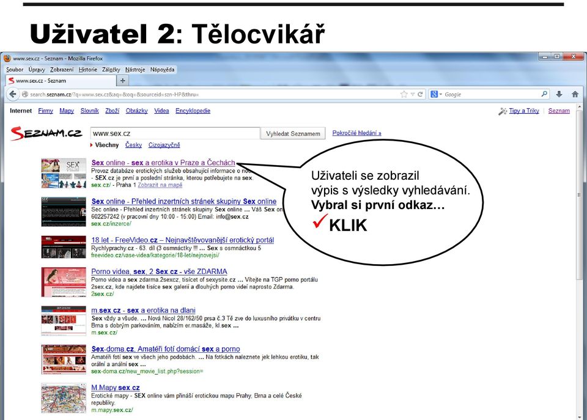Select the Internet search category

(x=21, y=111)
